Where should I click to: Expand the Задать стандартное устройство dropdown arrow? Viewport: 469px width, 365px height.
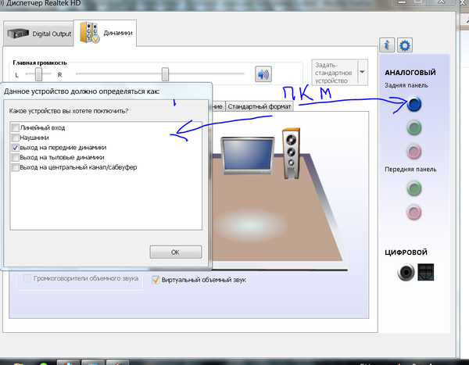coord(362,72)
